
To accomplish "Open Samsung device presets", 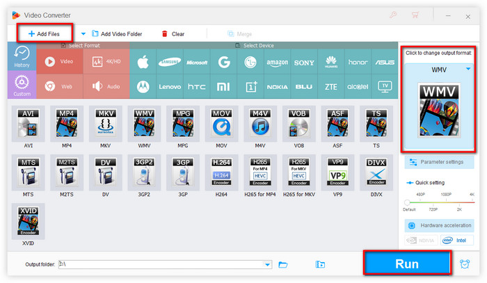I will point(170,62).
